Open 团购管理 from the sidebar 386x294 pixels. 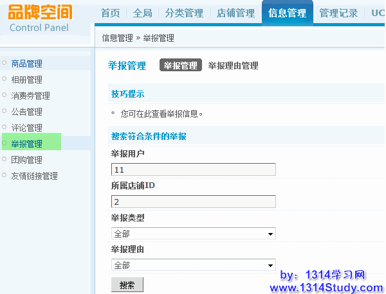[27, 160]
